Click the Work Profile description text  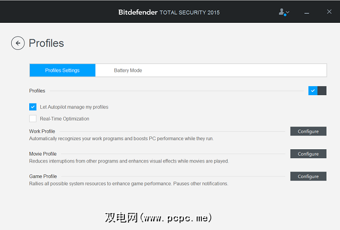(122, 139)
